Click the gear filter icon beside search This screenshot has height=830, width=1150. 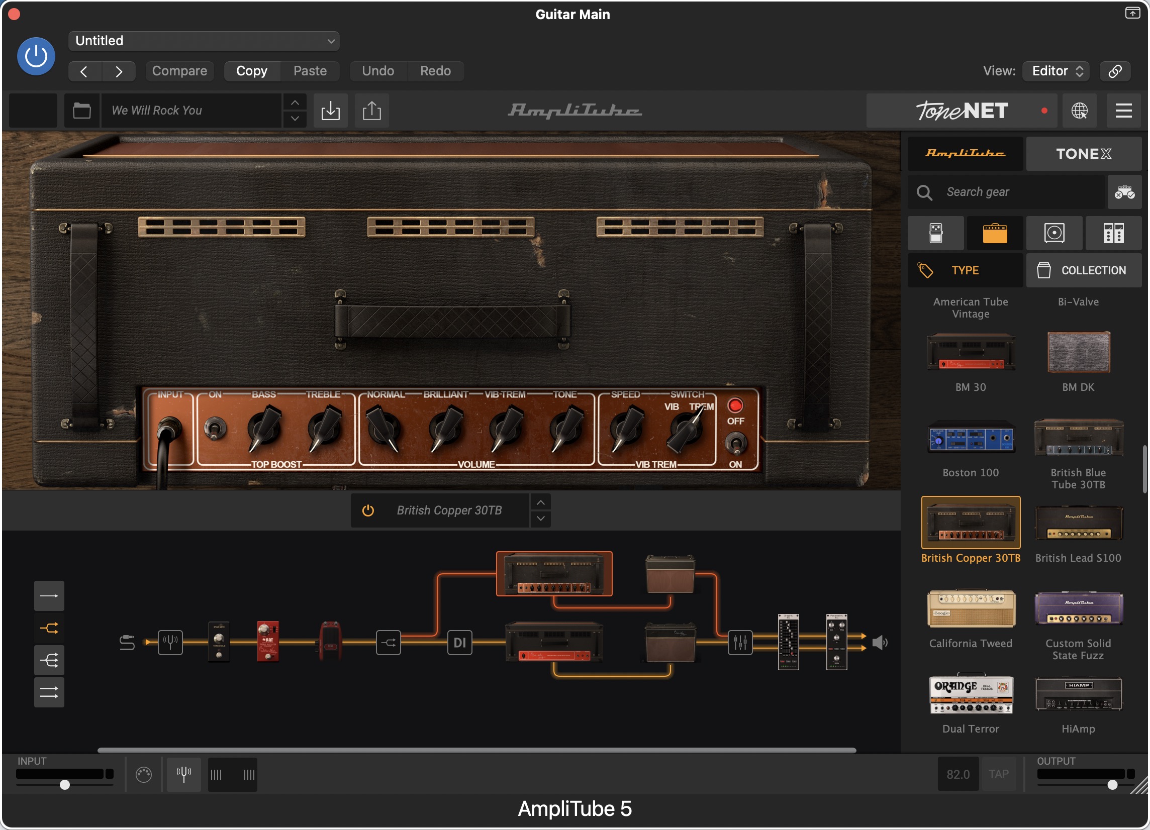click(x=1125, y=192)
